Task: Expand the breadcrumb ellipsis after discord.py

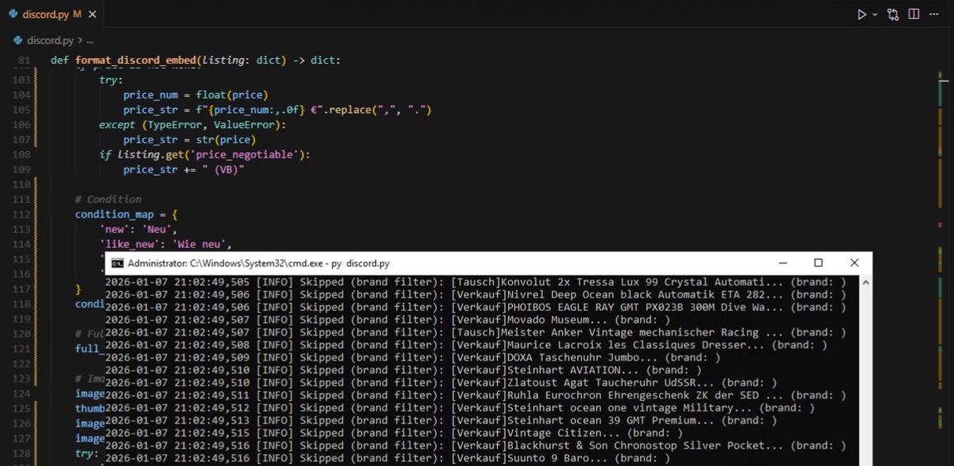Action: point(90,40)
